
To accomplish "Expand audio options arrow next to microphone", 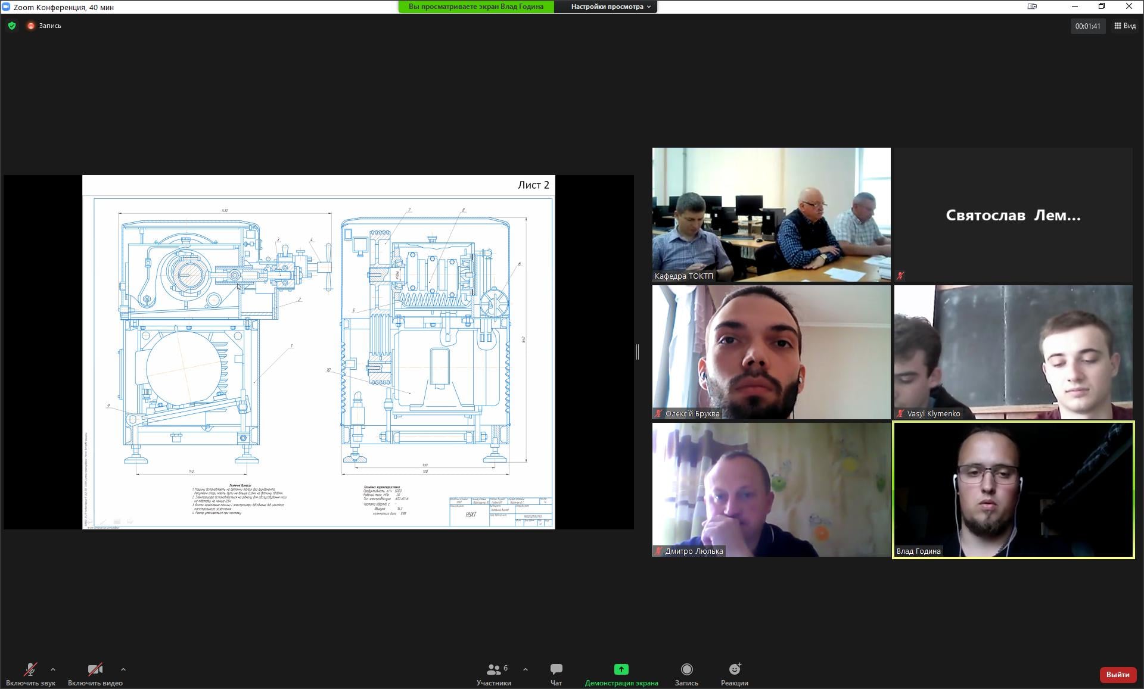I will 53,669.
